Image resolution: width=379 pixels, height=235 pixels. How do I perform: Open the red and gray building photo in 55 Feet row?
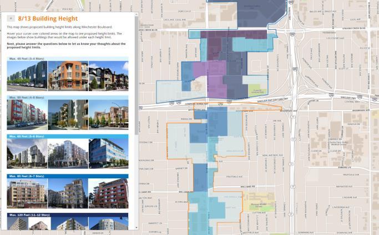(x=27, y=114)
